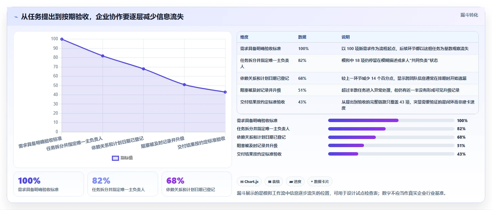Click the progress bar for 任务拆分并指定唯一主负责人
This screenshot has width=492, height=210.
tap(391, 129)
